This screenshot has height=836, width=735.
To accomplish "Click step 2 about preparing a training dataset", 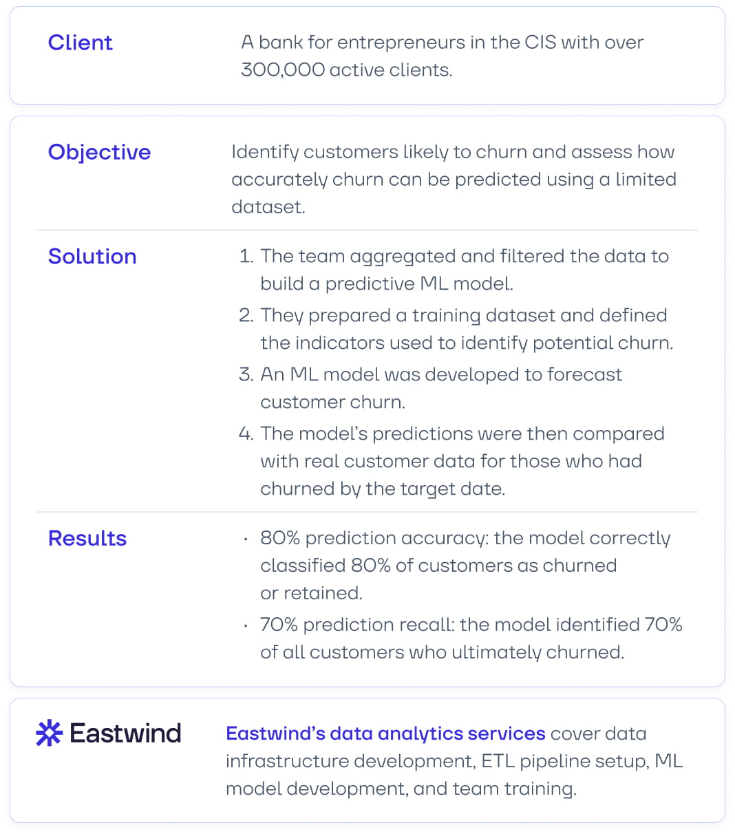I will coord(465,329).
